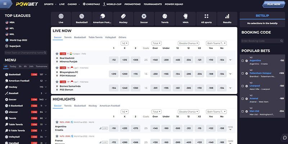Switch to Table Tennis tab in Live Now
The height and width of the screenshot is (144, 288).
pos(96,37)
